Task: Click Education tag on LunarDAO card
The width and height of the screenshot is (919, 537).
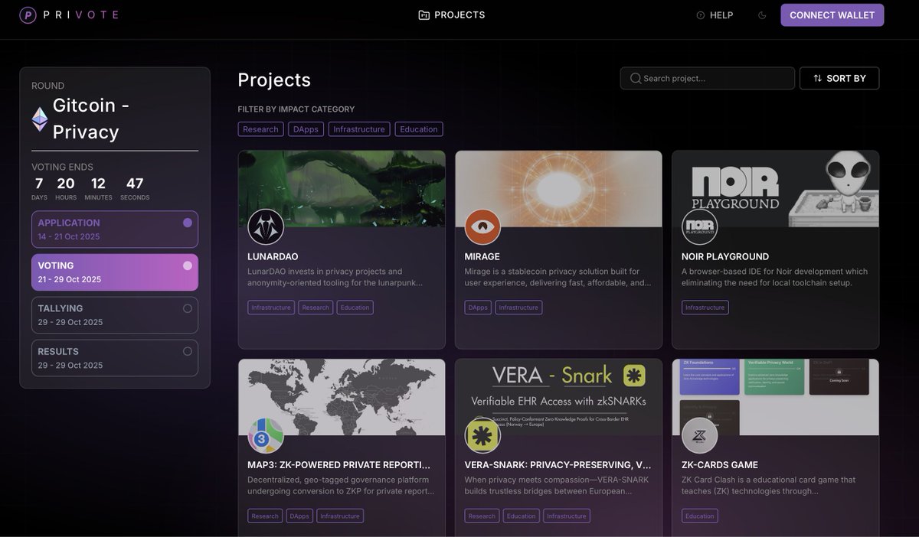Action: point(355,308)
